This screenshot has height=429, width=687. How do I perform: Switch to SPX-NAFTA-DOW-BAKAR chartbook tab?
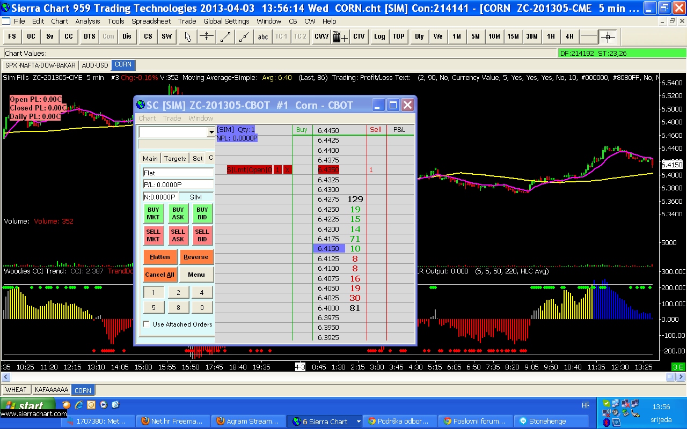tap(40, 65)
